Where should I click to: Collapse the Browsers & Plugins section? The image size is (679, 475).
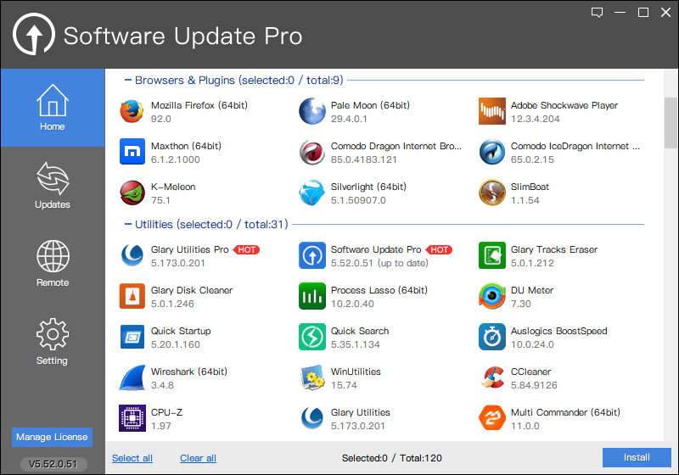pos(128,80)
